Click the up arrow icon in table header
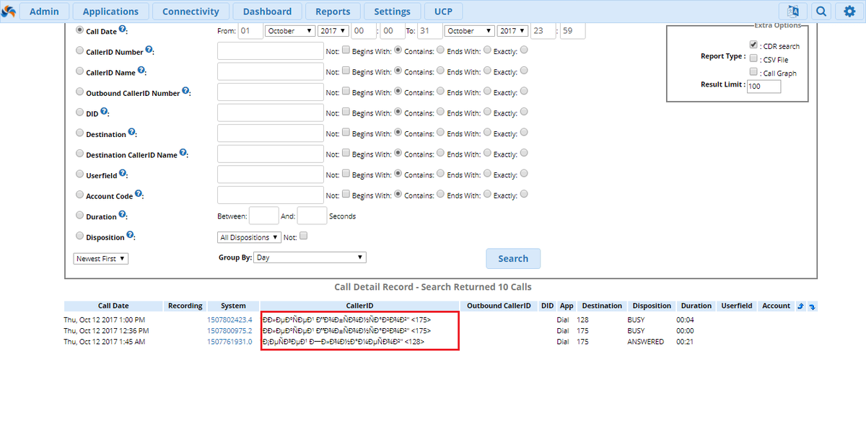This screenshot has height=424, width=866. click(800, 306)
